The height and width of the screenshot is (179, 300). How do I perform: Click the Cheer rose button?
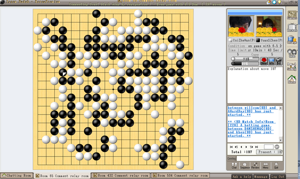point(264,61)
